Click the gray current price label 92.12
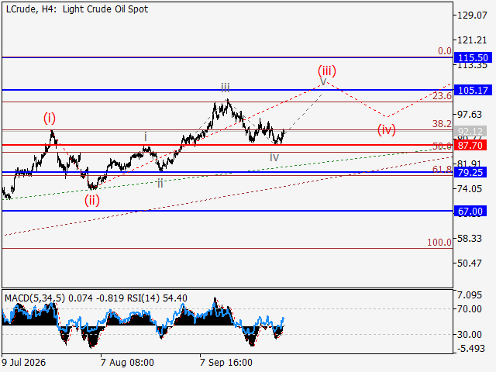Viewport: 496px width, 372px height. (470, 131)
